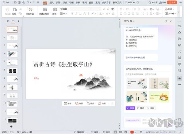Add a new slide with plus icon

[x=11, y=126]
